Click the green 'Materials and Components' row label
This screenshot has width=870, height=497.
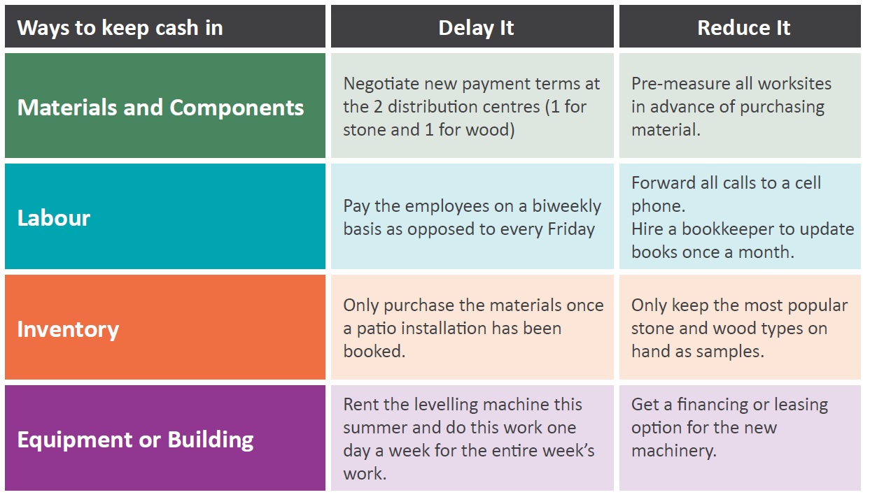[x=165, y=106]
